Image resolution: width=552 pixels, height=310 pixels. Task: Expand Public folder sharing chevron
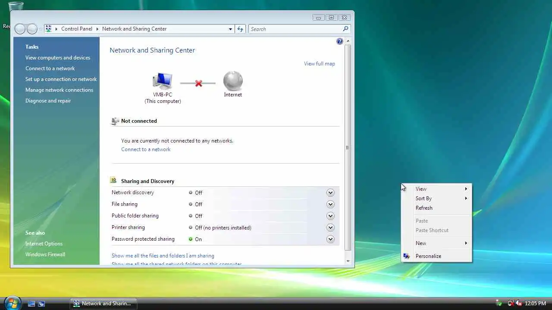click(x=330, y=216)
